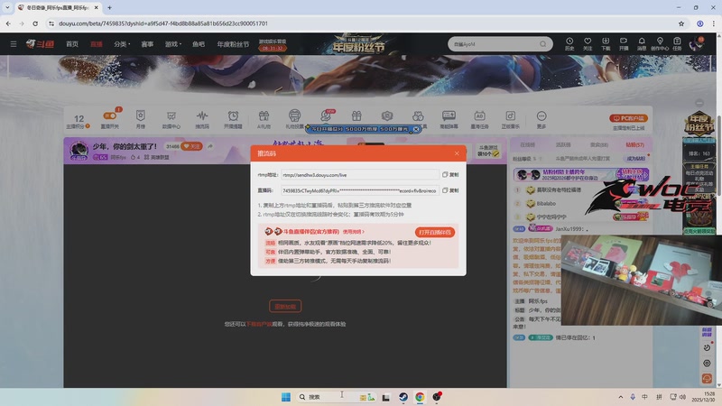Open the 使用说明 link in dialog
The image size is (722, 406).
click(x=353, y=232)
